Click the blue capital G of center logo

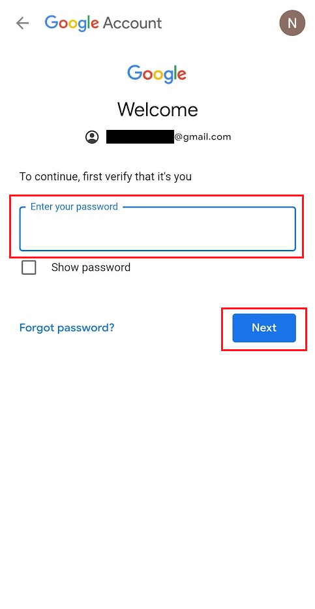click(x=134, y=72)
